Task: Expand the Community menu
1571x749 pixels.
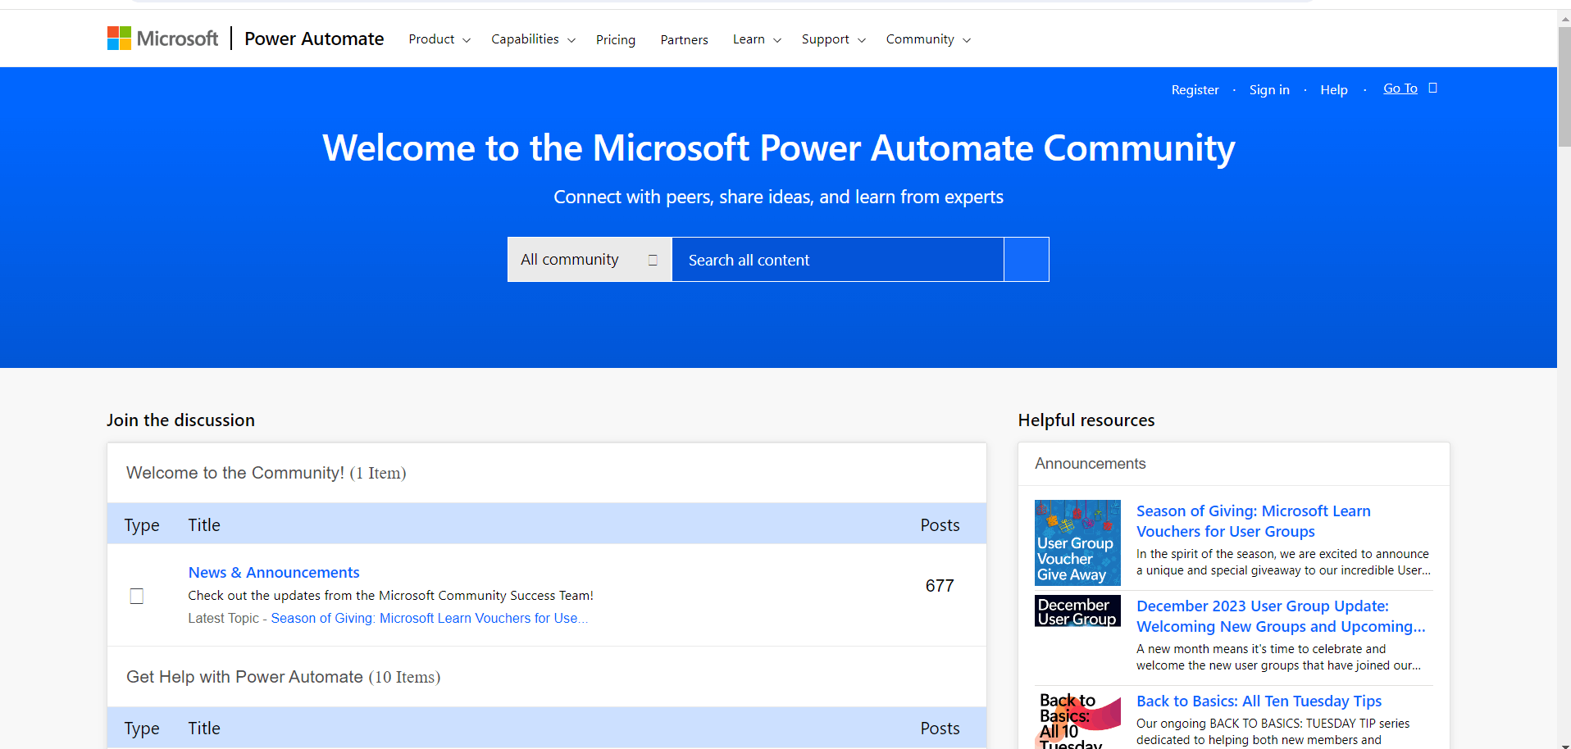Action: click(x=928, y=39)
